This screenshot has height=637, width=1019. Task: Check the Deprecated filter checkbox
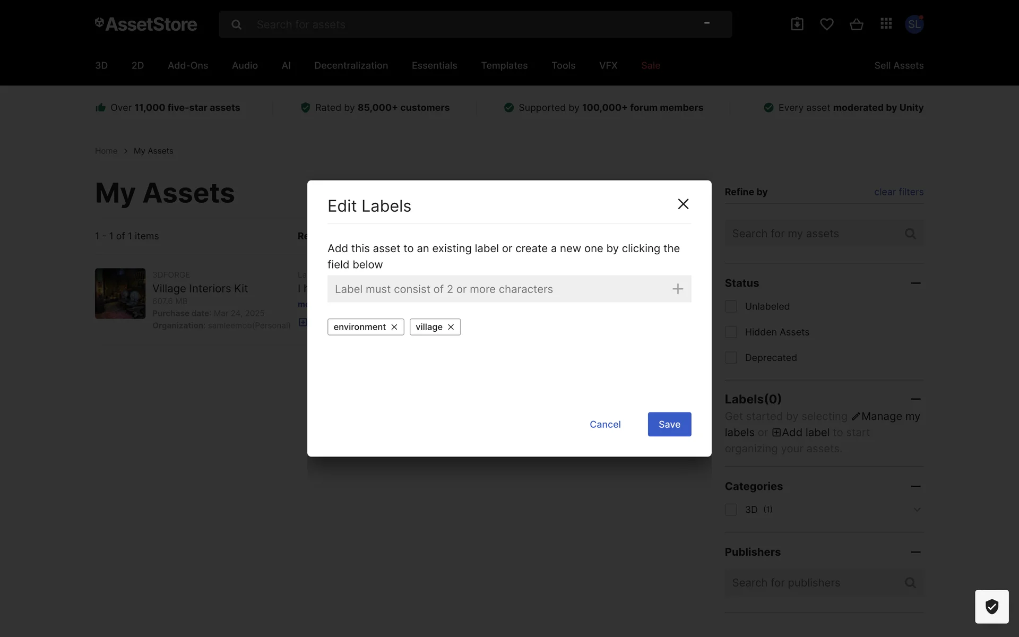point(731,358)
